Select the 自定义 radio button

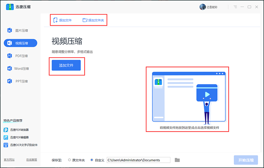[92, 160]
